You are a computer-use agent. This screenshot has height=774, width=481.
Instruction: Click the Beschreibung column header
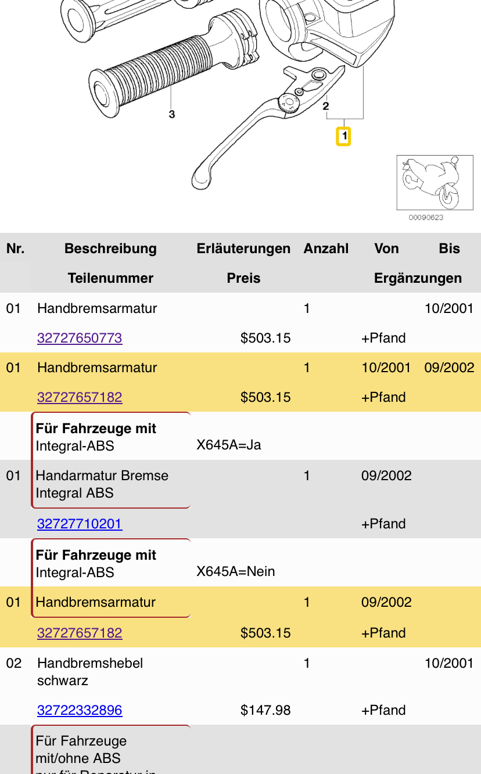click(110, 249)
